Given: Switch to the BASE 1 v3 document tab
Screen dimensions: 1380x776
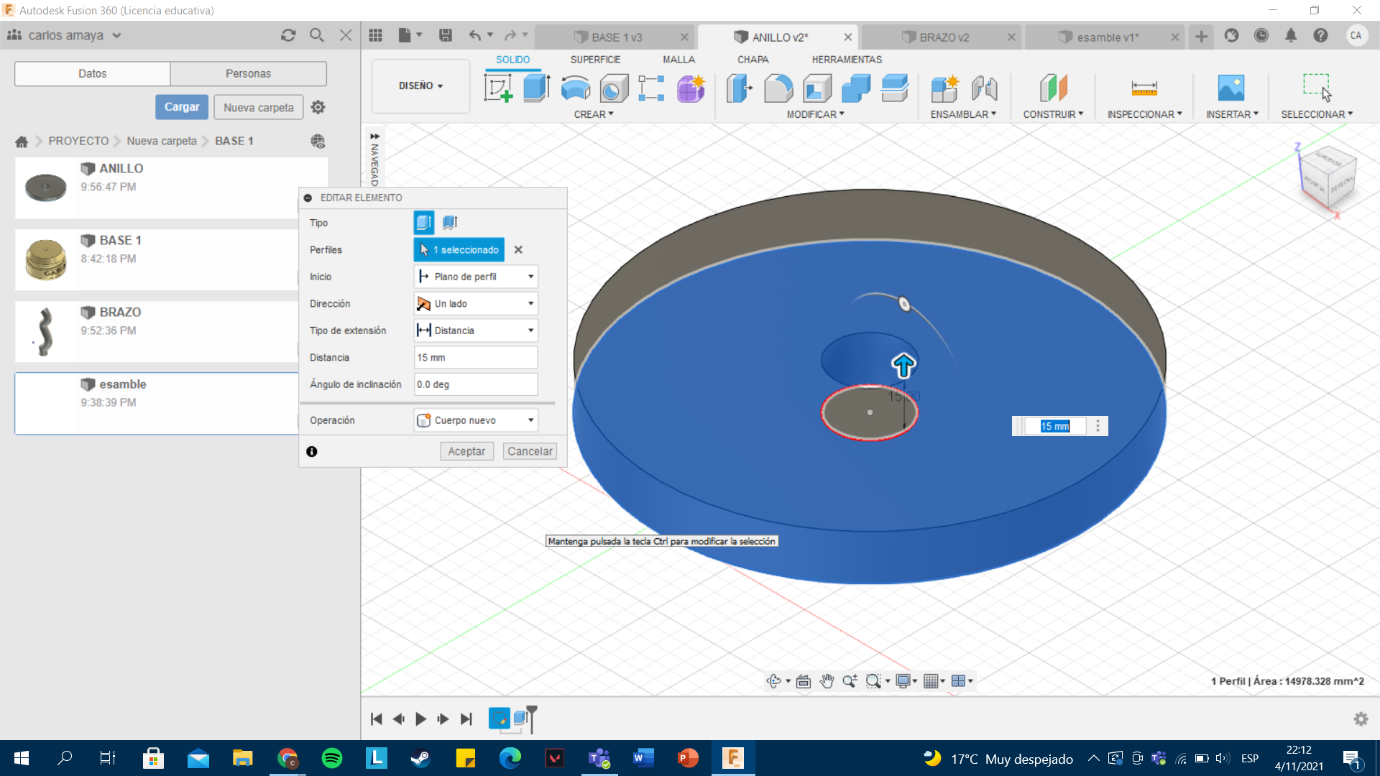Looking at the screenshot, I should 616,37.
